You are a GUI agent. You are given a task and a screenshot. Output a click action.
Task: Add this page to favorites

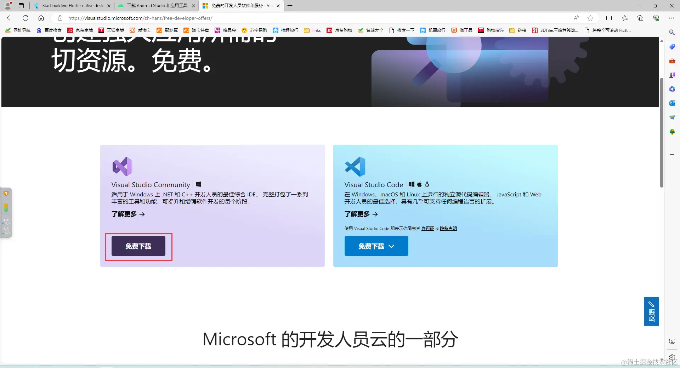pyautogui.click(x=590, y=18)
